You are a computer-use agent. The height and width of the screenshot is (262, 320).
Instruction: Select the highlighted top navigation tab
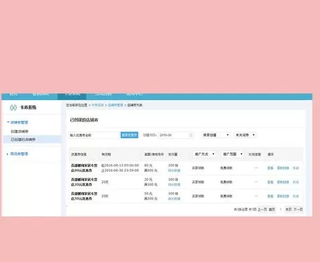[x=72, y=96]
